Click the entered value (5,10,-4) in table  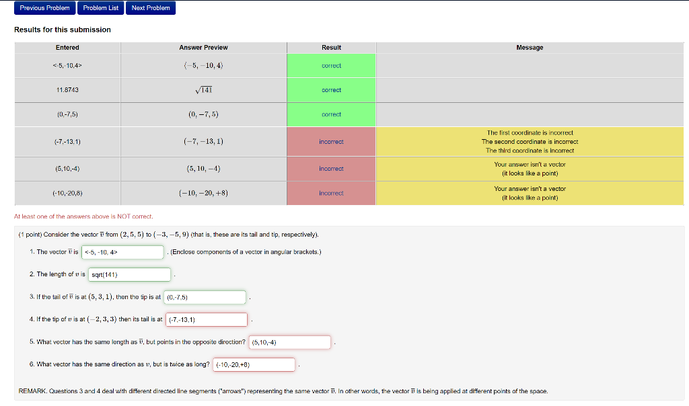pos(67,169)
